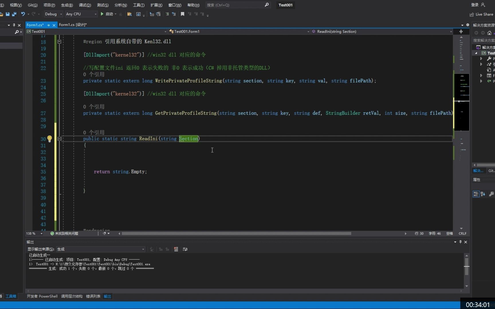The width and height of the screenshot is (495, 309).
Task: Click the lightbulb quick actions icon on line 30
Action: tap(50, 139)
